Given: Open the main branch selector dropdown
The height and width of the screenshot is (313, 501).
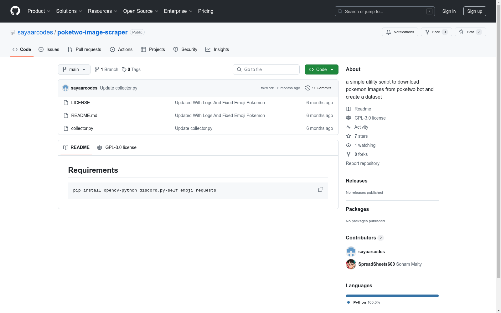Looking at the screenshot, I should click(x=74, y=69).
